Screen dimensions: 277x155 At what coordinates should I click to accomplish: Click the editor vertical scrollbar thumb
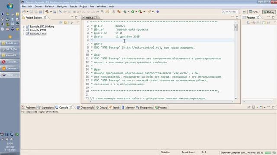(236, 28)
